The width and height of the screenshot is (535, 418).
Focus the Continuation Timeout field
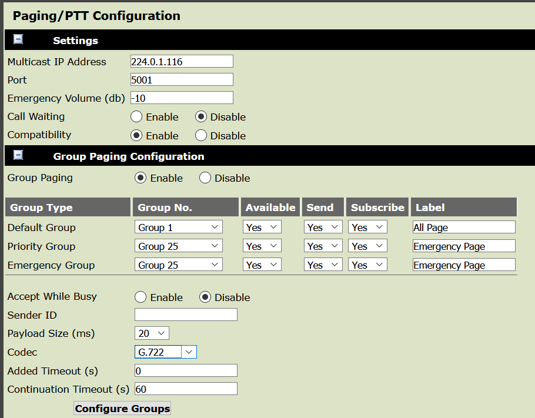(186, 389)
